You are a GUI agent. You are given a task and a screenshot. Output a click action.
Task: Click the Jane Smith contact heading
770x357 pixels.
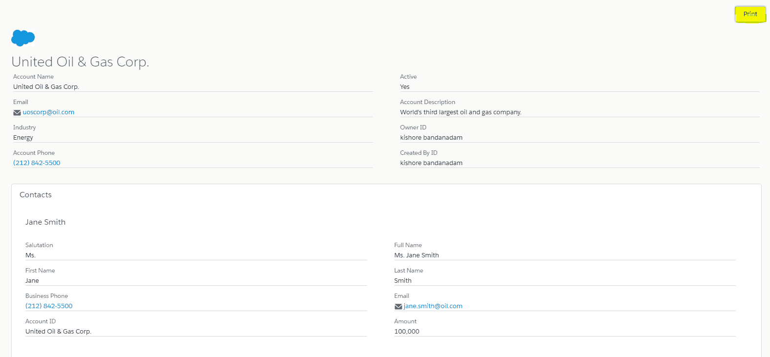(x=45, y=222)
